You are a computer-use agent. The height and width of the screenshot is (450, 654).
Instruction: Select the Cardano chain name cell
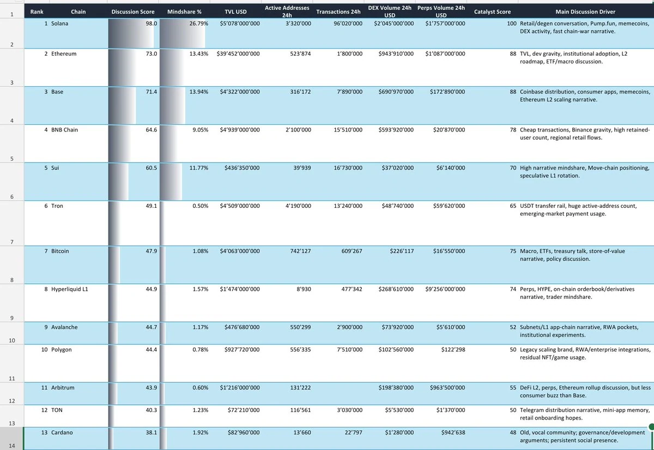78,439
